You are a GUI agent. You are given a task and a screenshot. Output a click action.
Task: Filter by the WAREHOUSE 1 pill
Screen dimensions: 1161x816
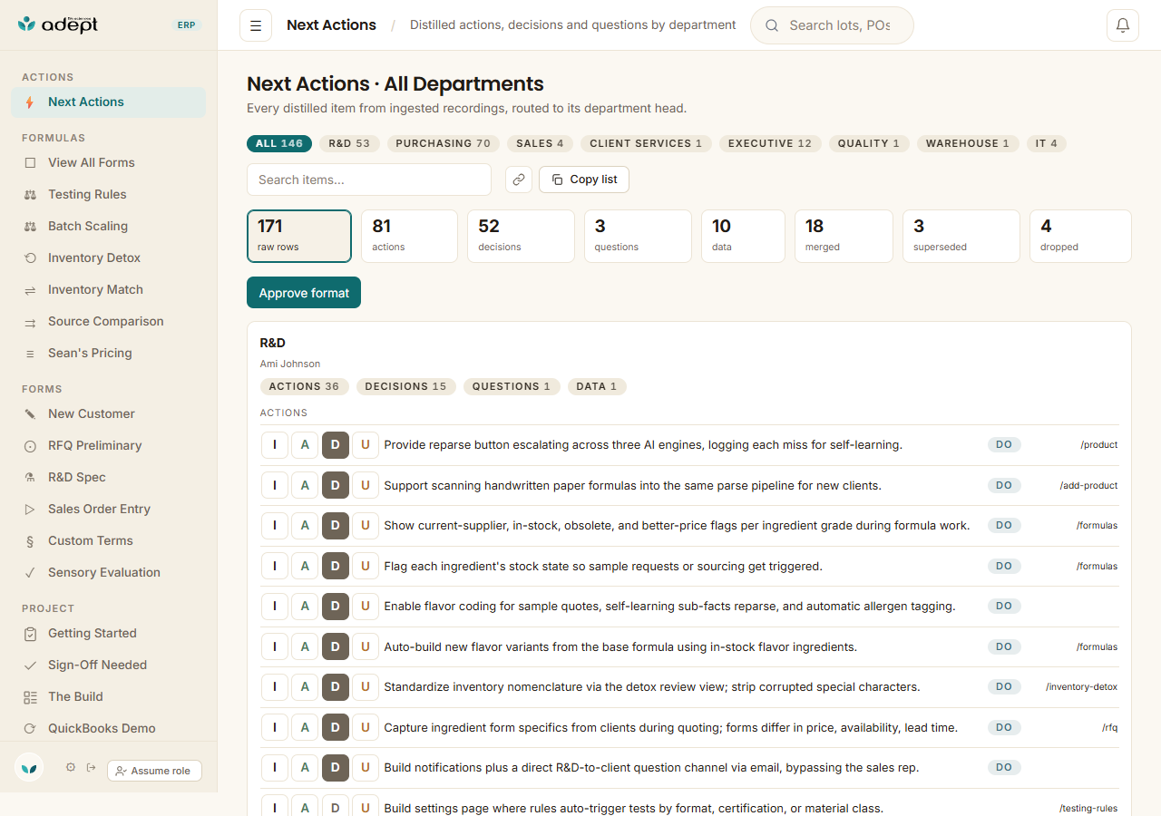click(x=968, y=143)
